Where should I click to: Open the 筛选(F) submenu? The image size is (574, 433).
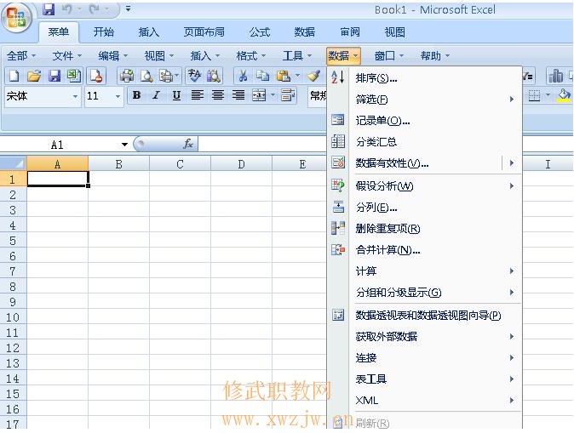[x=424, y=100]
